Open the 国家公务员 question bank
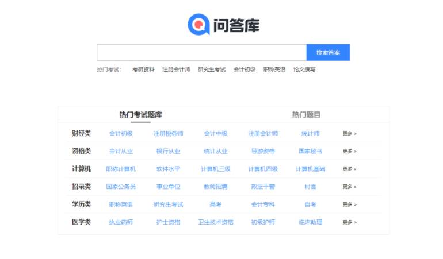The image size is (443, 259). point(121,187)
